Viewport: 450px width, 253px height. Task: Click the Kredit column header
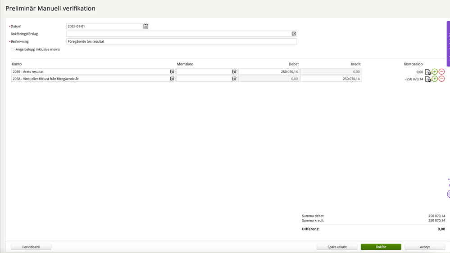(355, 64)
